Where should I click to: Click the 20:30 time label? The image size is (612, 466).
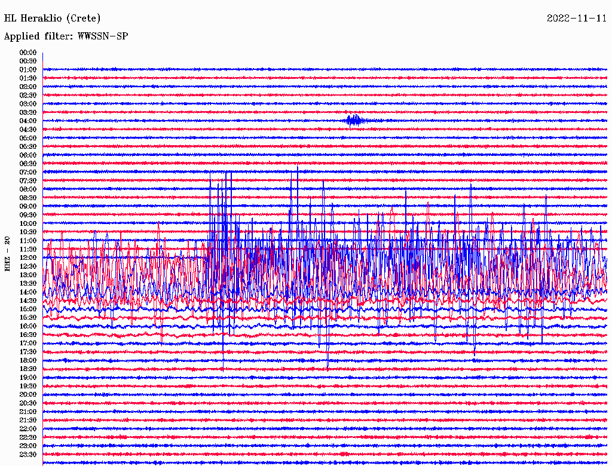[28, 403]
